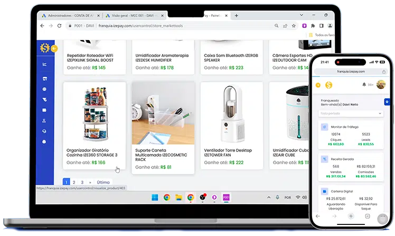The width and height of the screenshot is (395, 236).
Task: Tap the blue settings gear tab on the phone
Action: [x=387, y=102]
